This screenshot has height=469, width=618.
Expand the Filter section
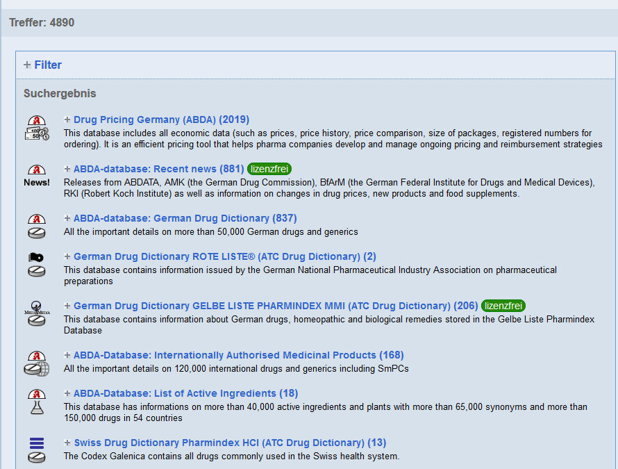[27, 65]
